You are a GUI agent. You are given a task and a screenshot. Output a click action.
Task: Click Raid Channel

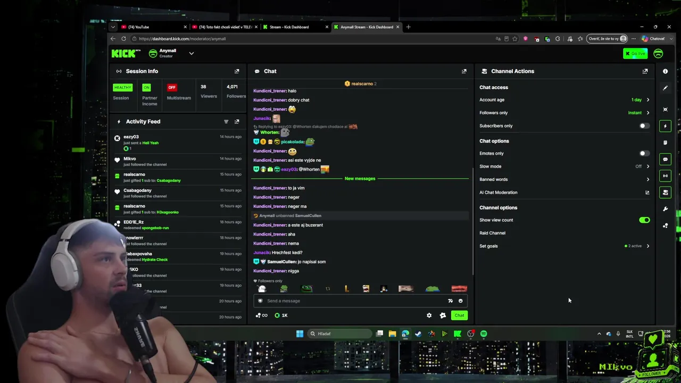(x=492, y=233)
